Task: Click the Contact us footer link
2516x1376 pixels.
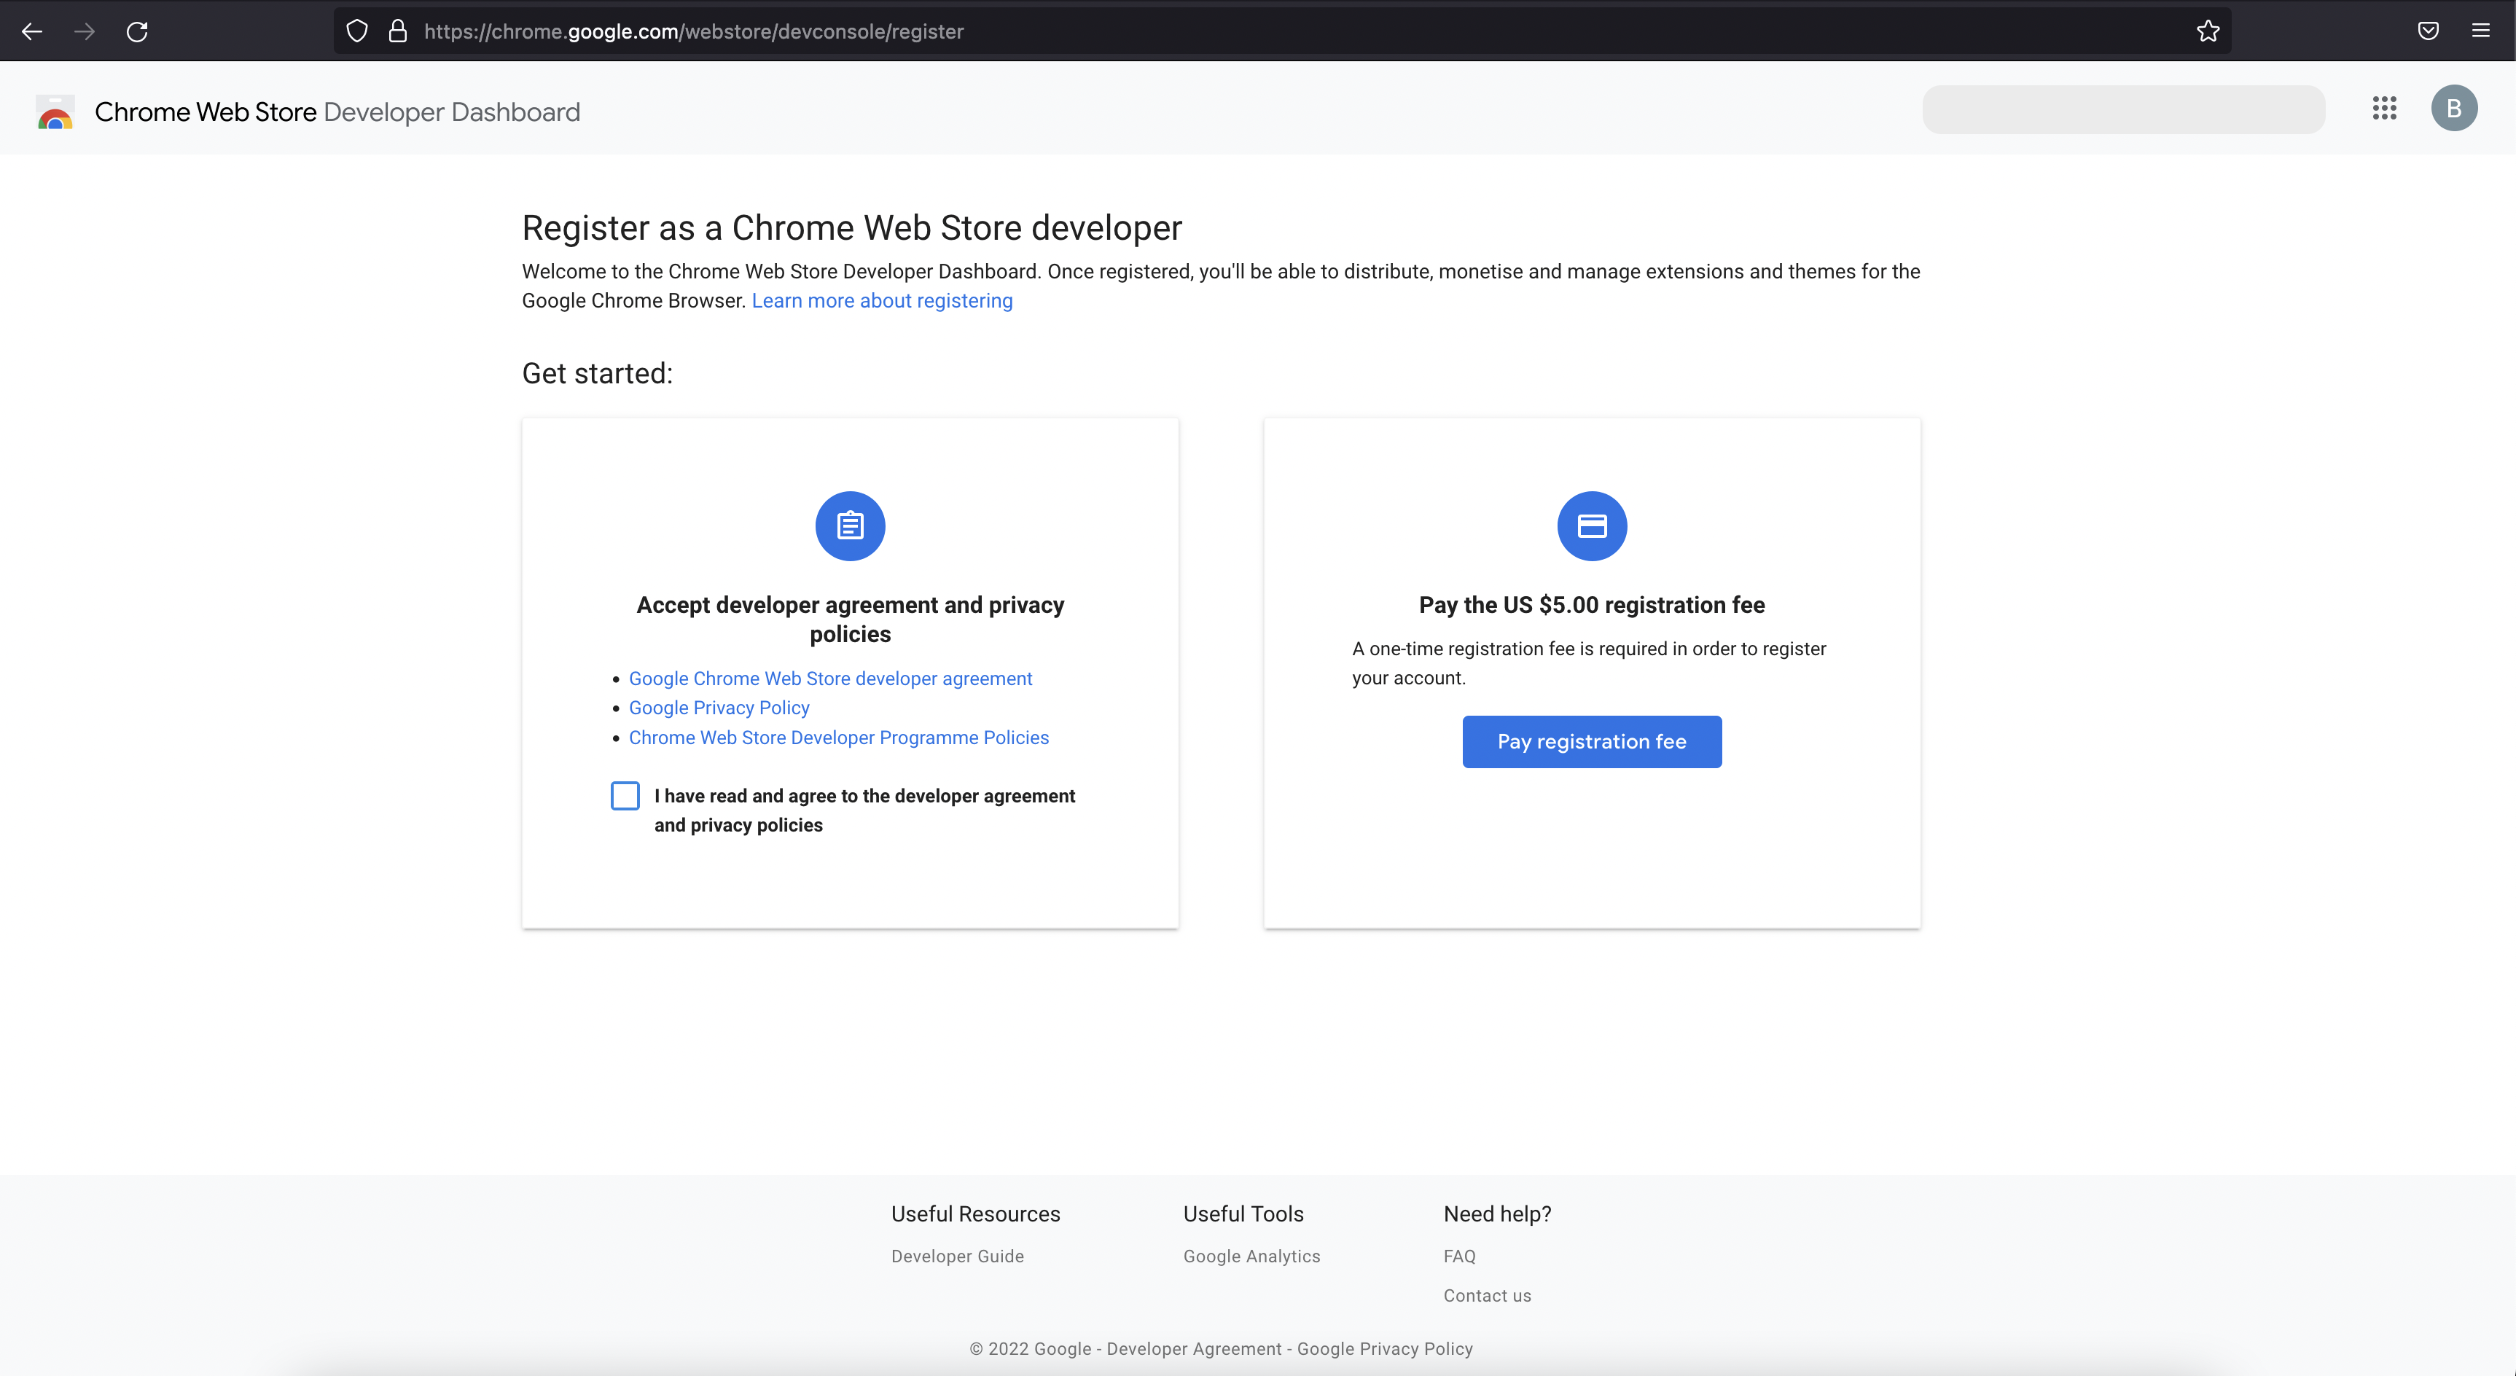Action: pyautogui.click(x=1487, y=1296)
